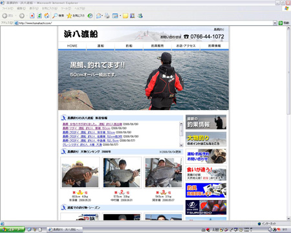
Task: Click the Go button beside address bar
Action: pos(284,23)
